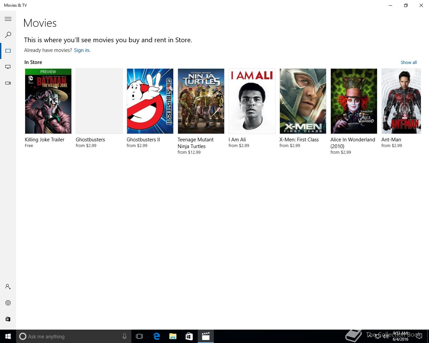Click the Cortana microphone icon
The height and width of the screenshot is (343, 429).
pyautogui.click(x=124, y=336)
